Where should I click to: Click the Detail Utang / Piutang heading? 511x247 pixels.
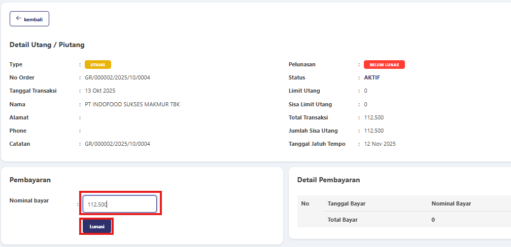(47, 45)
